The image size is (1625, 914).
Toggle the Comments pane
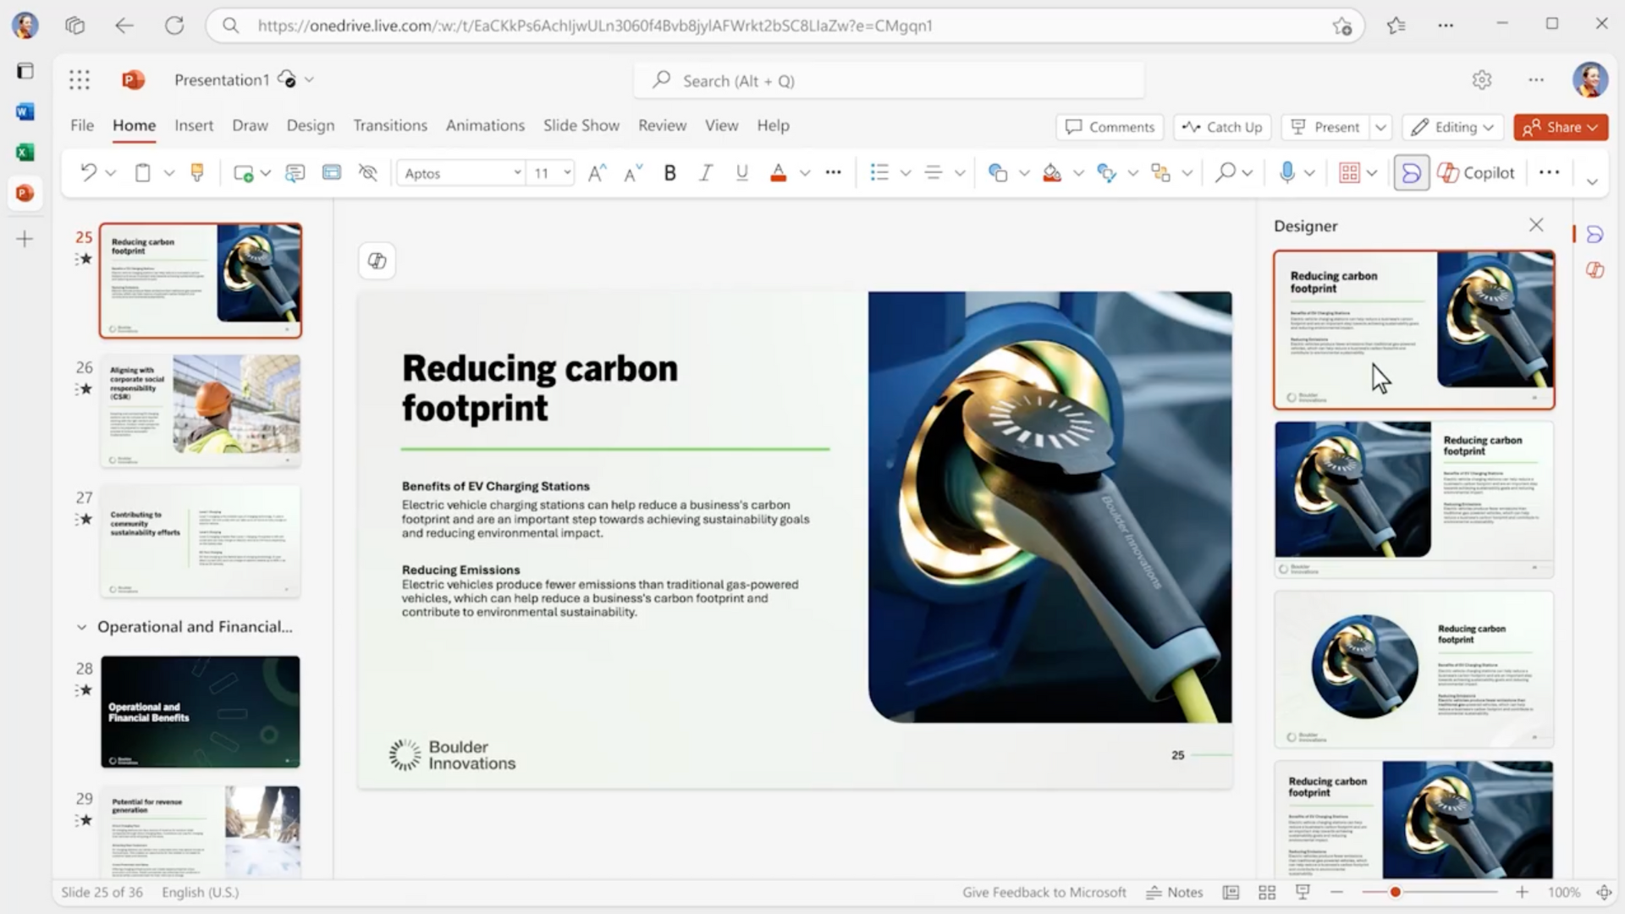[x=1110, y=127]
